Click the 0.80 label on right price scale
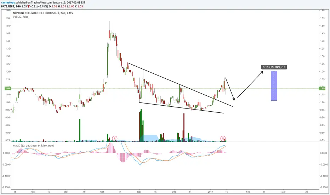This screenshot has height=195, width=330. point(322,133)
